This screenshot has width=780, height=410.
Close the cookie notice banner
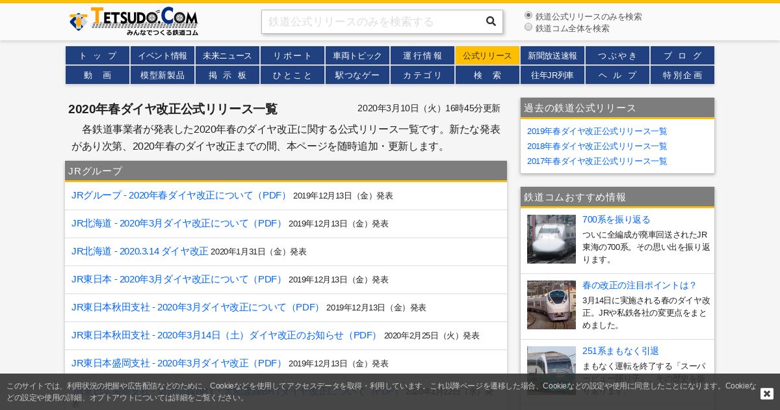[x=767, y=394]
